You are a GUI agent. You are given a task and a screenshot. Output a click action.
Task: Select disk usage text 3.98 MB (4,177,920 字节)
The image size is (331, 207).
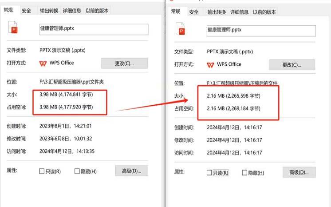66,107
